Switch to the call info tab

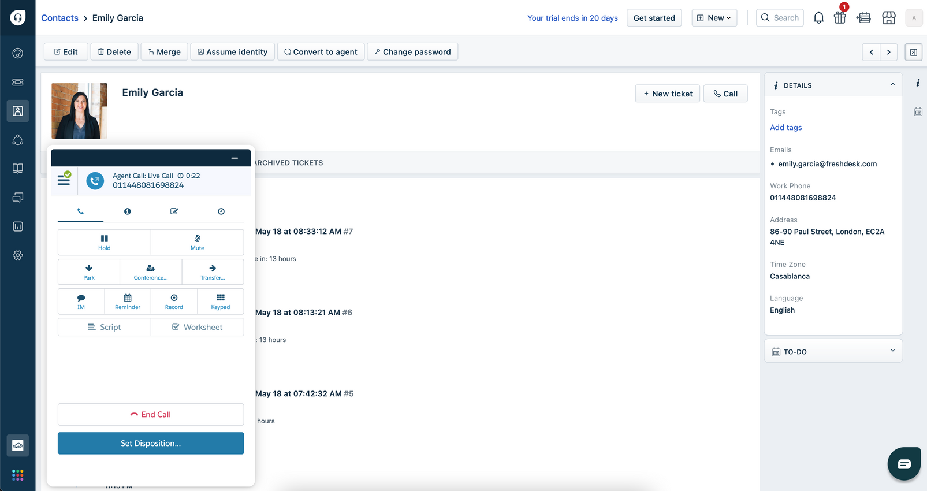click(127, 211)
